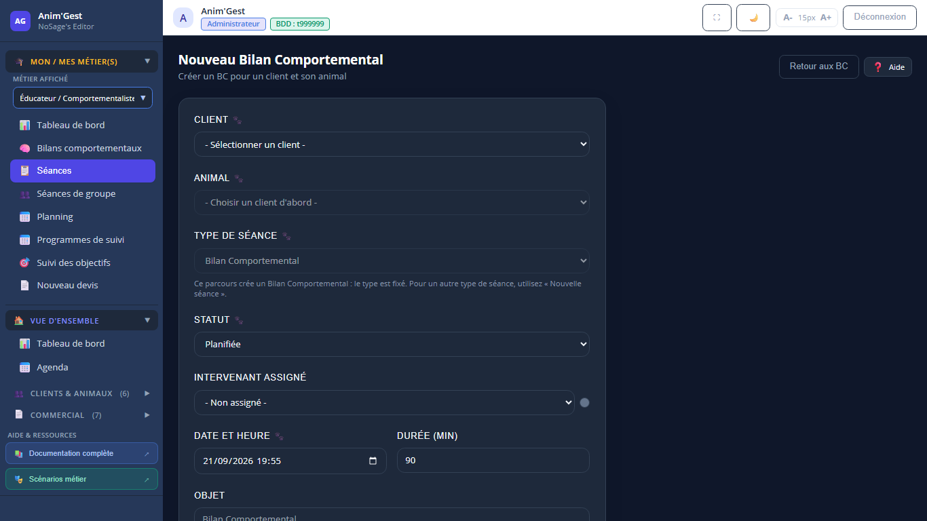Viewport: 927px width, 521px height.
Task: Open the Scénarios métier link
Action: [x=81, y=479]
